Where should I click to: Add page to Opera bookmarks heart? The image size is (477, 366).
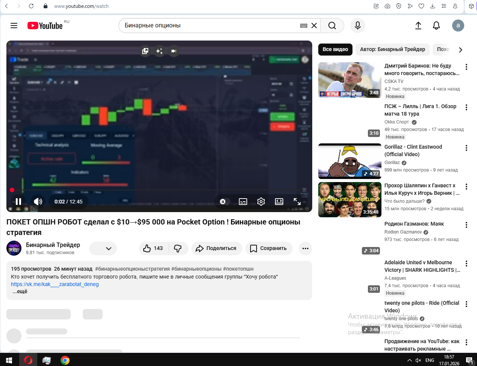(x=421, y=6)
